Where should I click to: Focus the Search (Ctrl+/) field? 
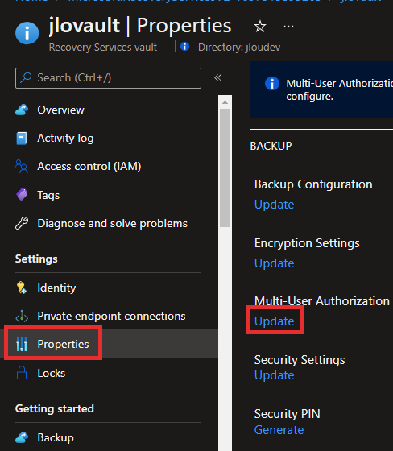pyautogui.click(x=108, y=78)
